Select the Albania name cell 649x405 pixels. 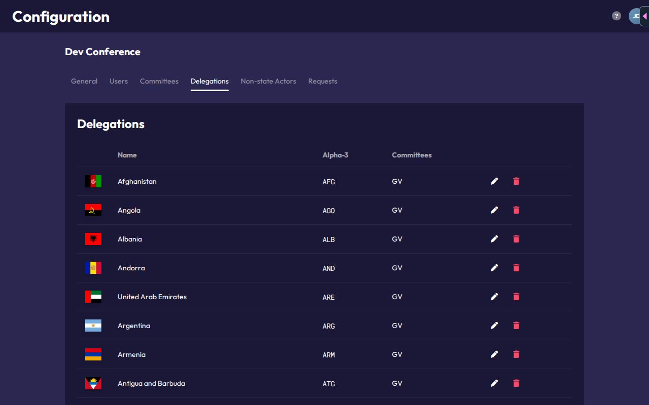(x=130, y=239)
